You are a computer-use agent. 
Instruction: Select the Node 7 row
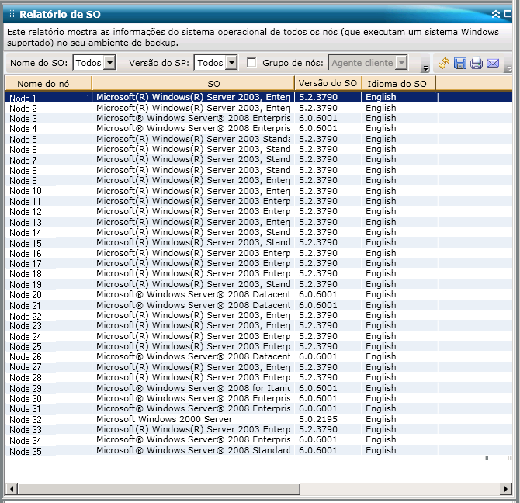pyautogui.click(x=258, y=160)
